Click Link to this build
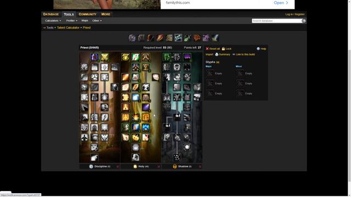 (x=244, y=55)
